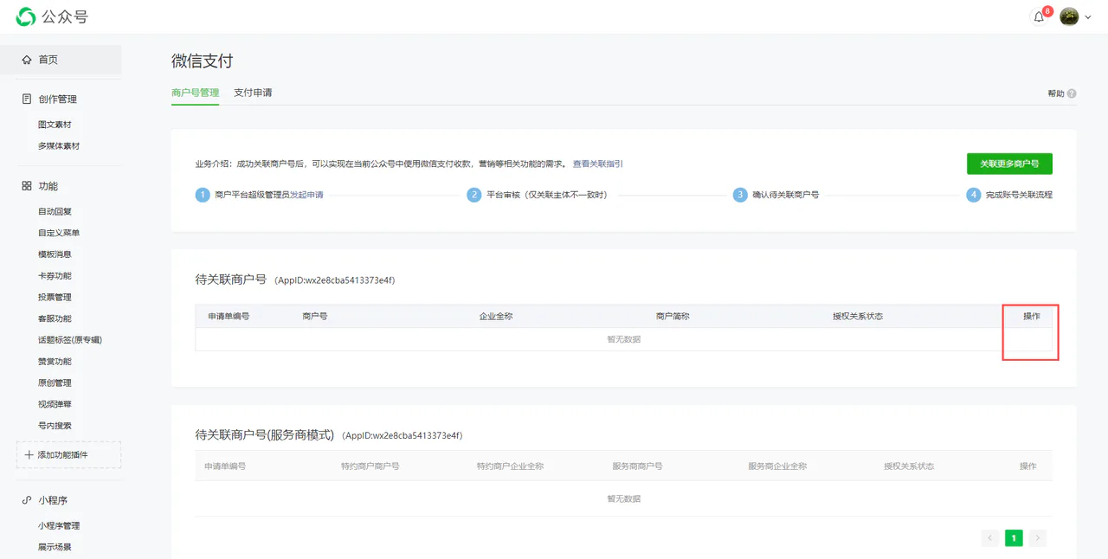Open 赞赏功能 in sidebar

55,362
